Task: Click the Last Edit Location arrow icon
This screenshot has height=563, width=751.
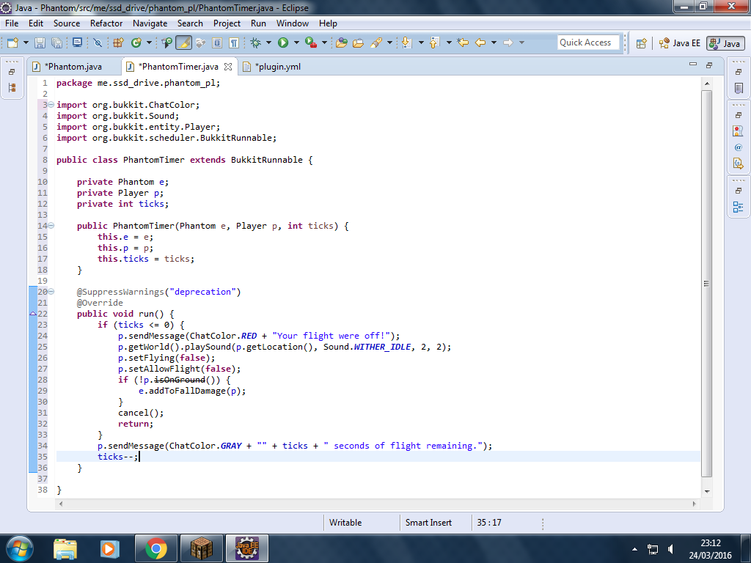Action: (463, 43)
